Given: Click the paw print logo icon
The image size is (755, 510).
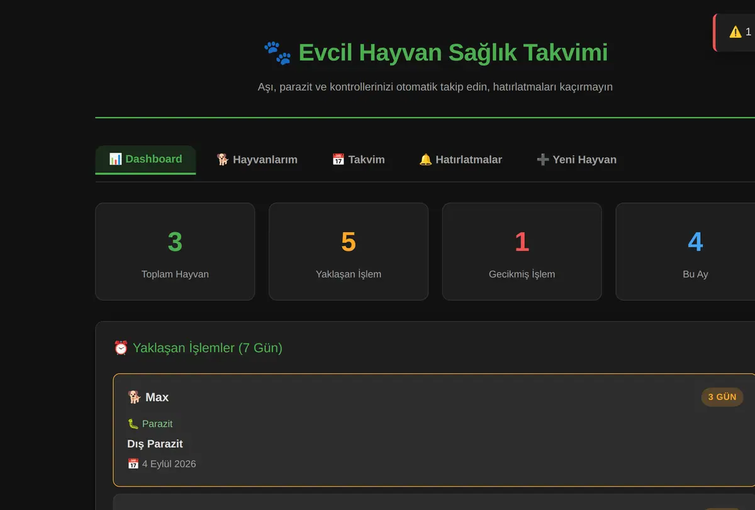Looking at the screenshot, I should (x=277, y=53).
